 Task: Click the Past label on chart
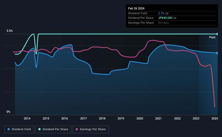212,37
